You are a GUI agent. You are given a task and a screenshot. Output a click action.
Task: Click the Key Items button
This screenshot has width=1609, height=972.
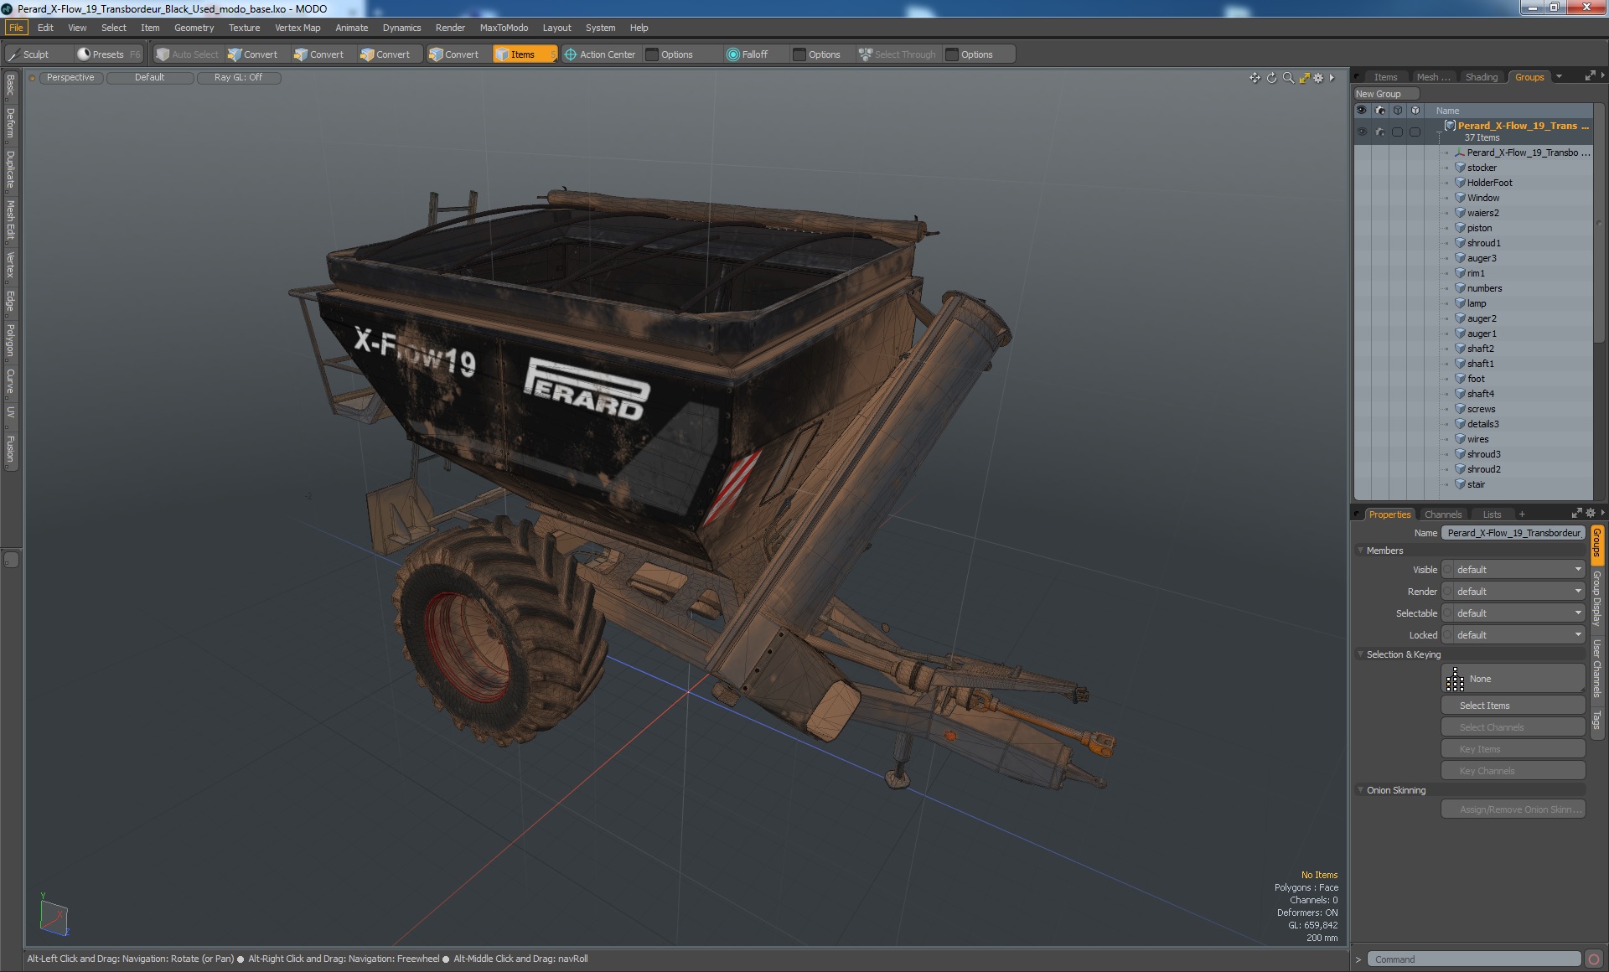pos(1513,749)
